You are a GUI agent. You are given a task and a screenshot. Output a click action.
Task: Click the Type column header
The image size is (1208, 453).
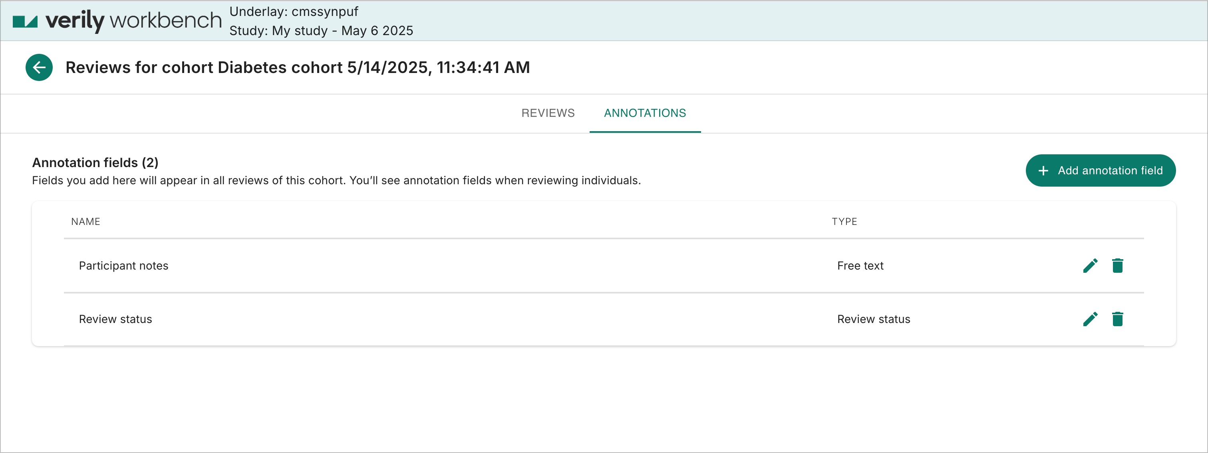[844, 222]
